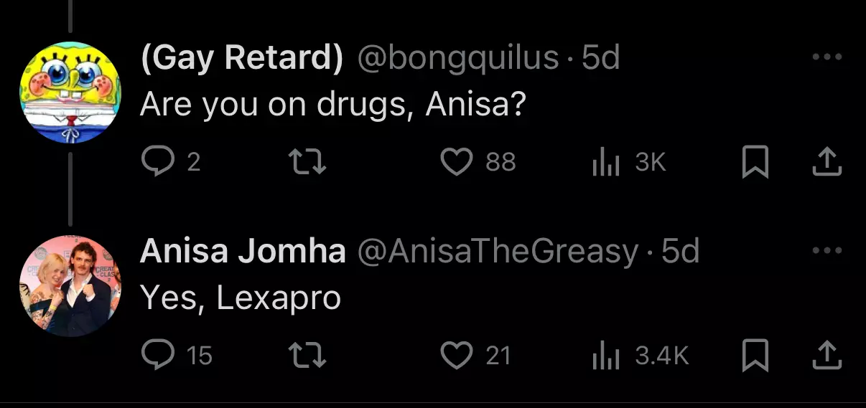
Task: Open the "Yes, Lexapro" tweet text
Action: [241, 298]
